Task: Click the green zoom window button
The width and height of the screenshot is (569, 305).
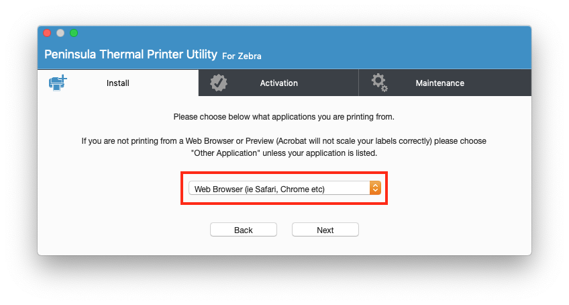Action: coord(74,33)
